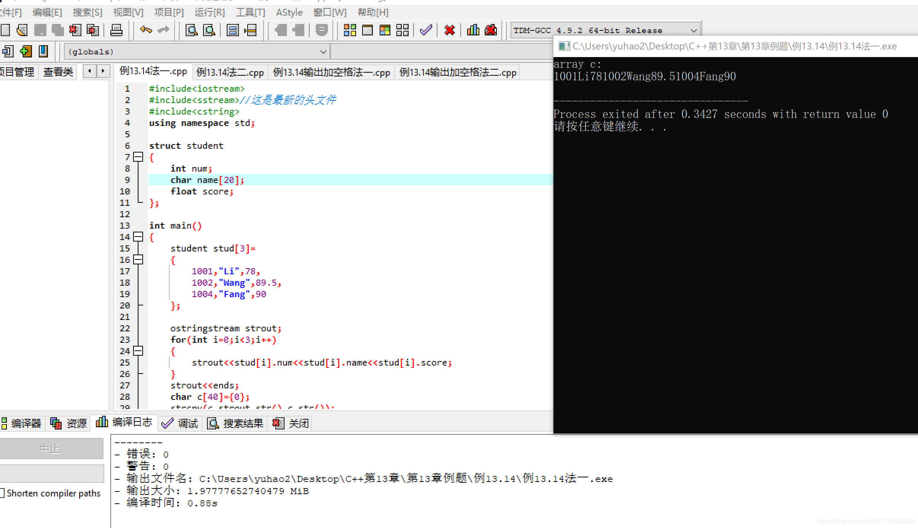
Task: Switch to the 例13.14输出加空格法二.cpp tab
Action: [x=458, y=72]
